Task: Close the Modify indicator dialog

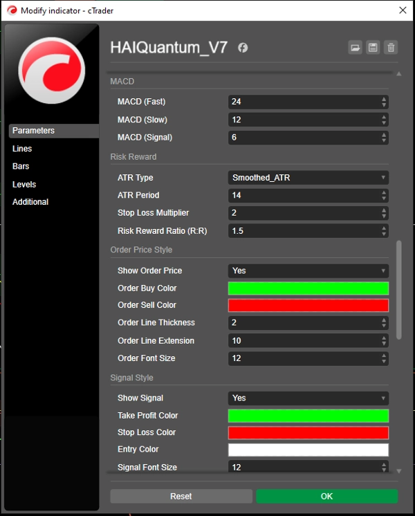Action: coord(403,10)
